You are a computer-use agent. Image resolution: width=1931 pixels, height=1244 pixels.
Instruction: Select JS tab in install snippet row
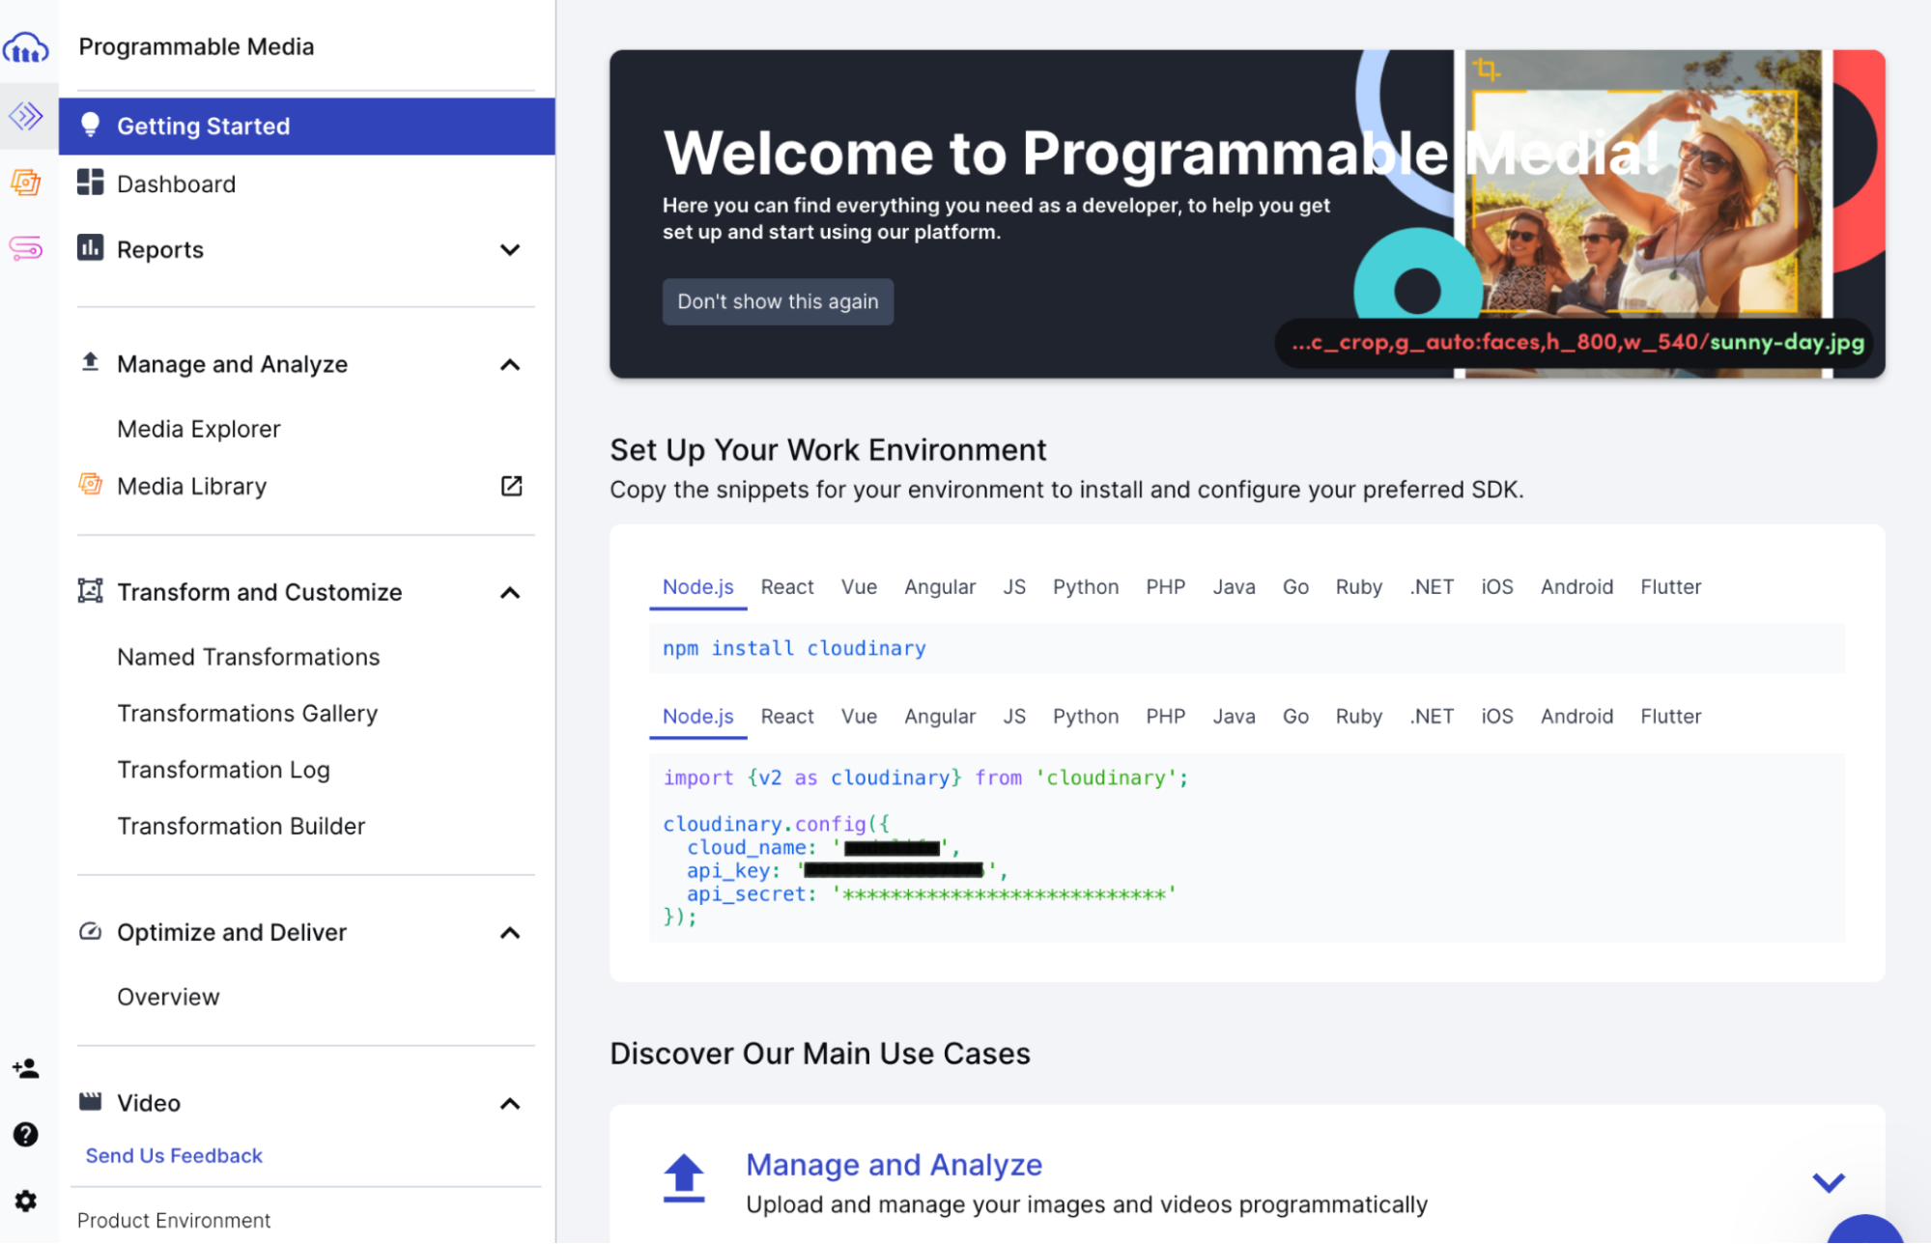[x=1013, y=587]
